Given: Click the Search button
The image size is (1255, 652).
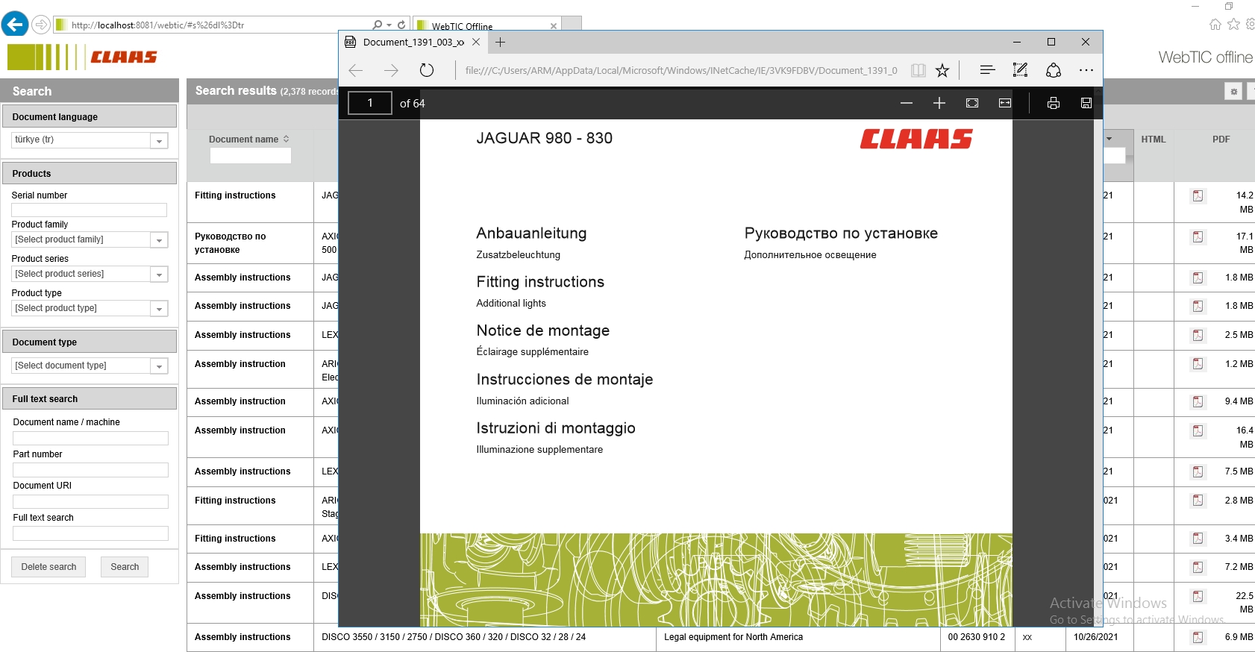Looking at the screenshot, I should click(125, 567).
